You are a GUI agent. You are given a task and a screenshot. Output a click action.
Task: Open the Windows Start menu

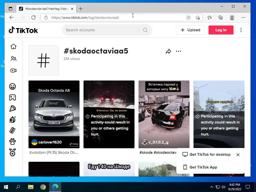(6, 187)
